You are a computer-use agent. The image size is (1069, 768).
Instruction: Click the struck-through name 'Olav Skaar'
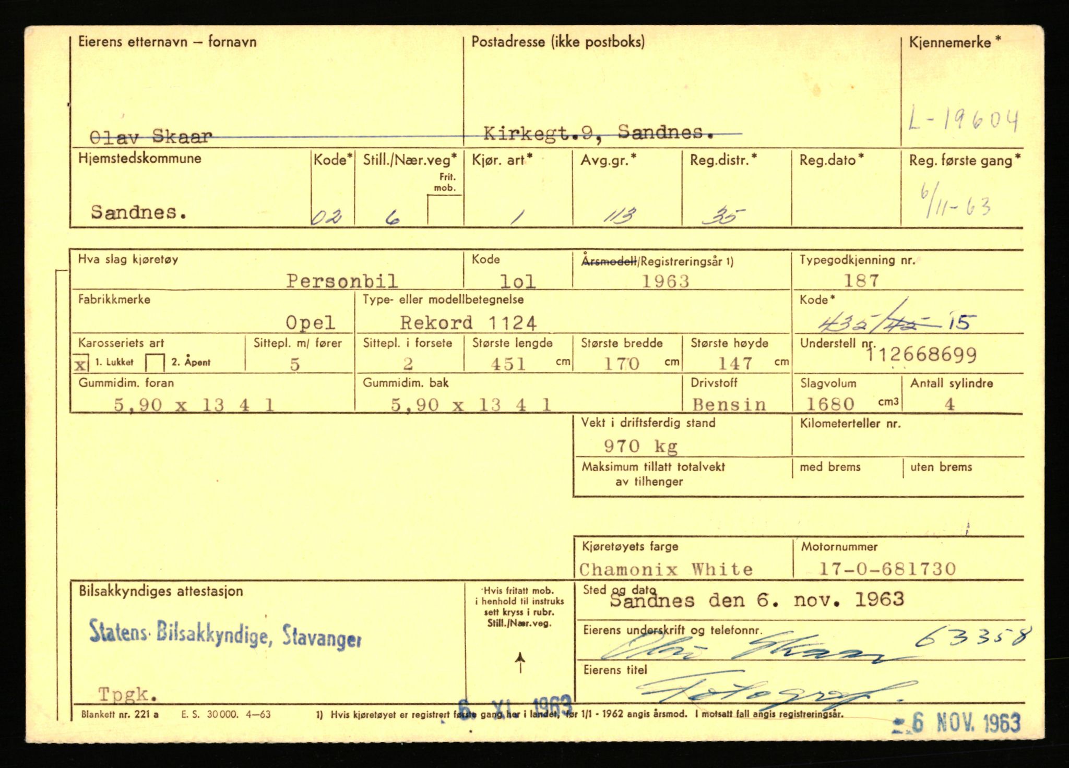pyautogui.click(x=151, y=137)
